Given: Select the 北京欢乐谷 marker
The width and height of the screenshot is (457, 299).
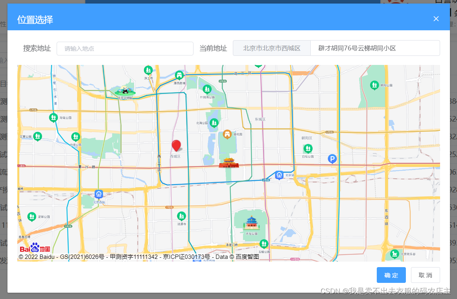Looking at the screenshot, I should tap(394, 254).
